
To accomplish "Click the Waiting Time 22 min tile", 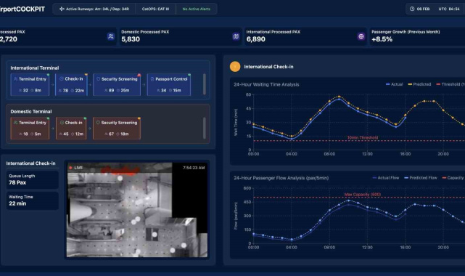I will coord(33,200).
